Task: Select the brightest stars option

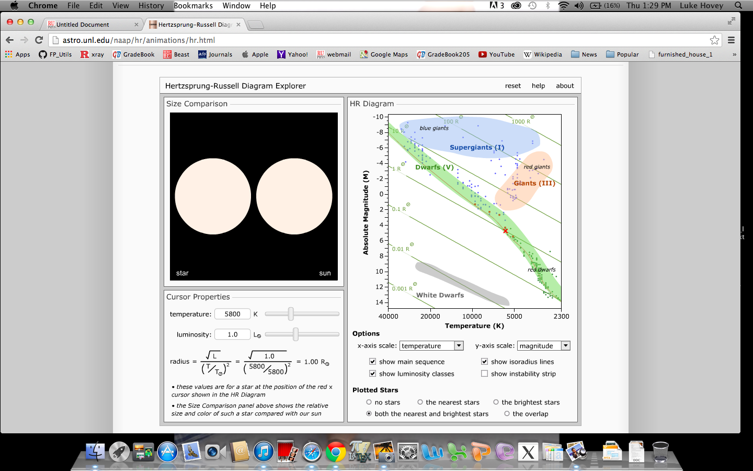Action: (496, 402)
